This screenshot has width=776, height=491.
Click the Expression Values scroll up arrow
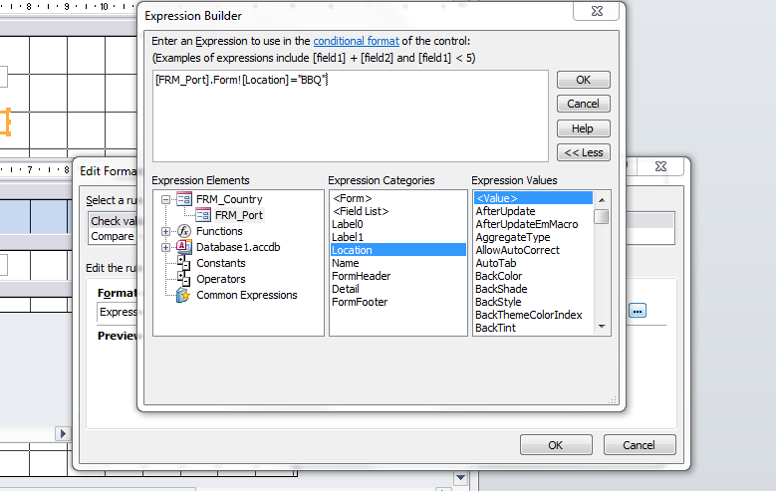tap(602, 199)
